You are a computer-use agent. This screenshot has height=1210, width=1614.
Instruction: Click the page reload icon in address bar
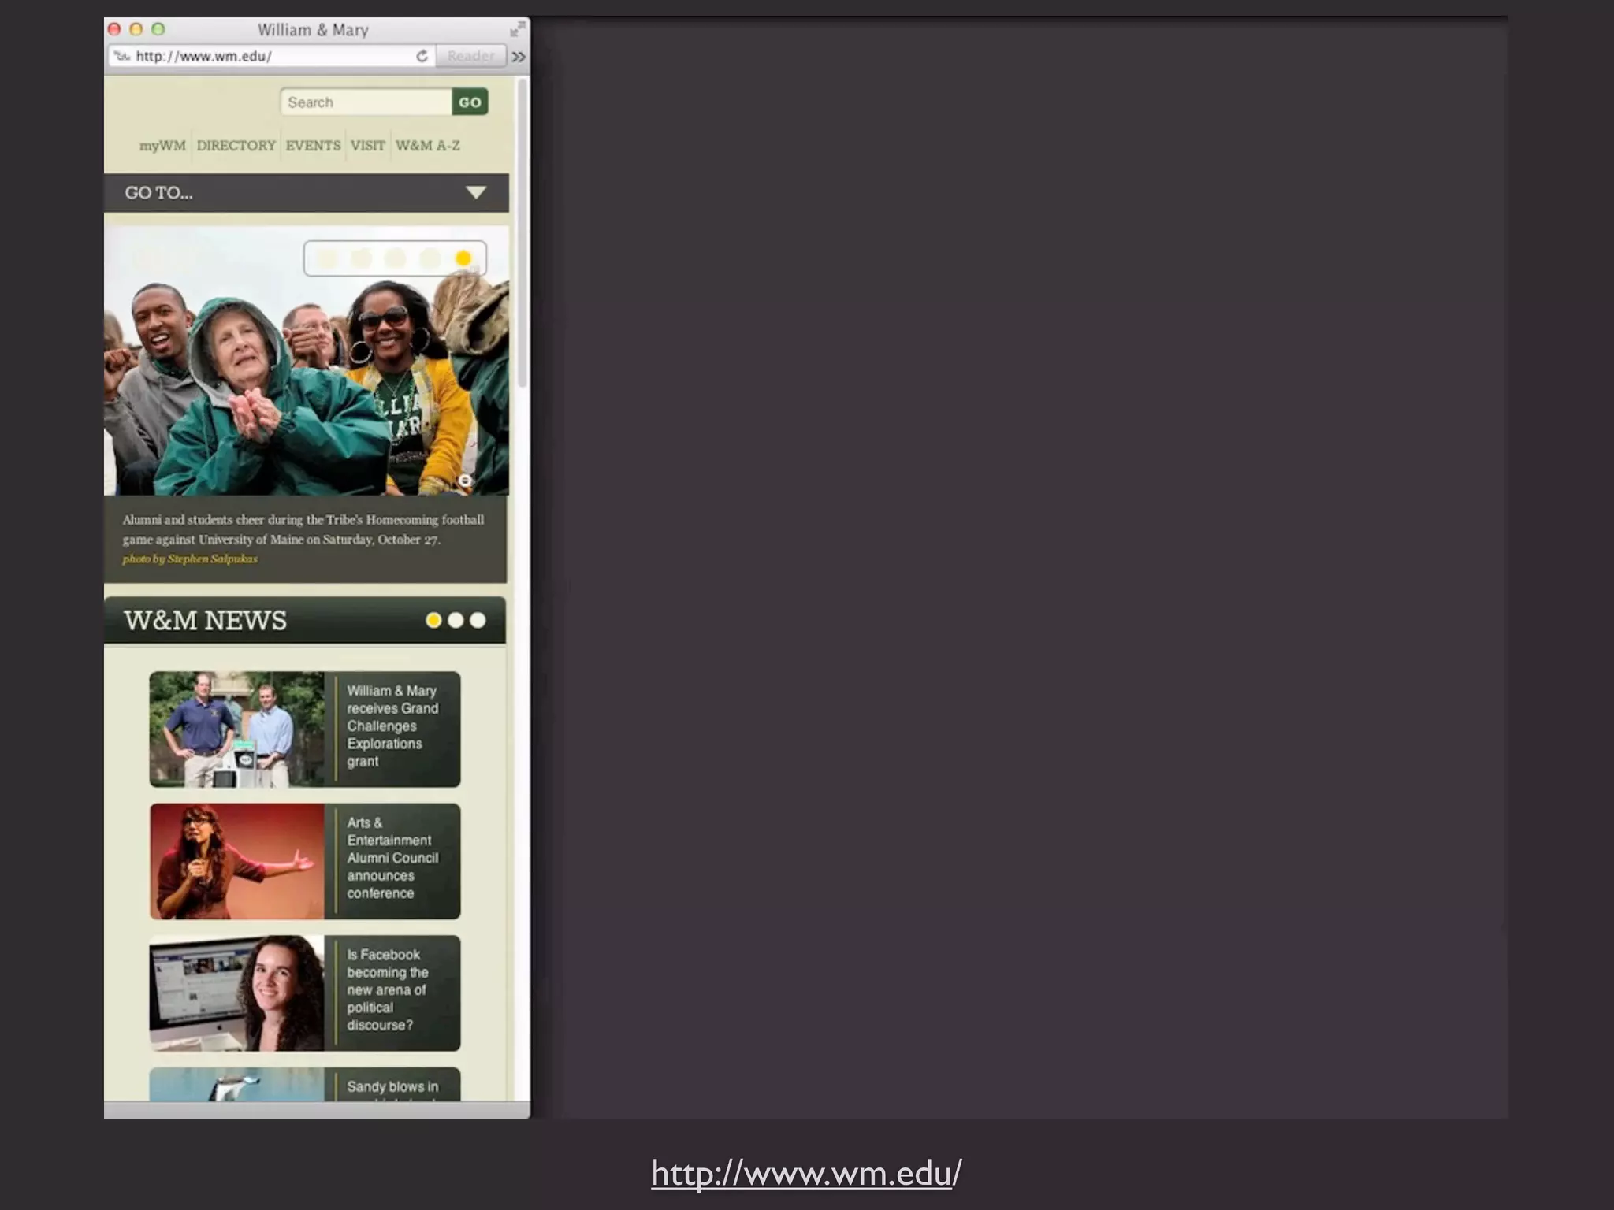coord(422,56)
